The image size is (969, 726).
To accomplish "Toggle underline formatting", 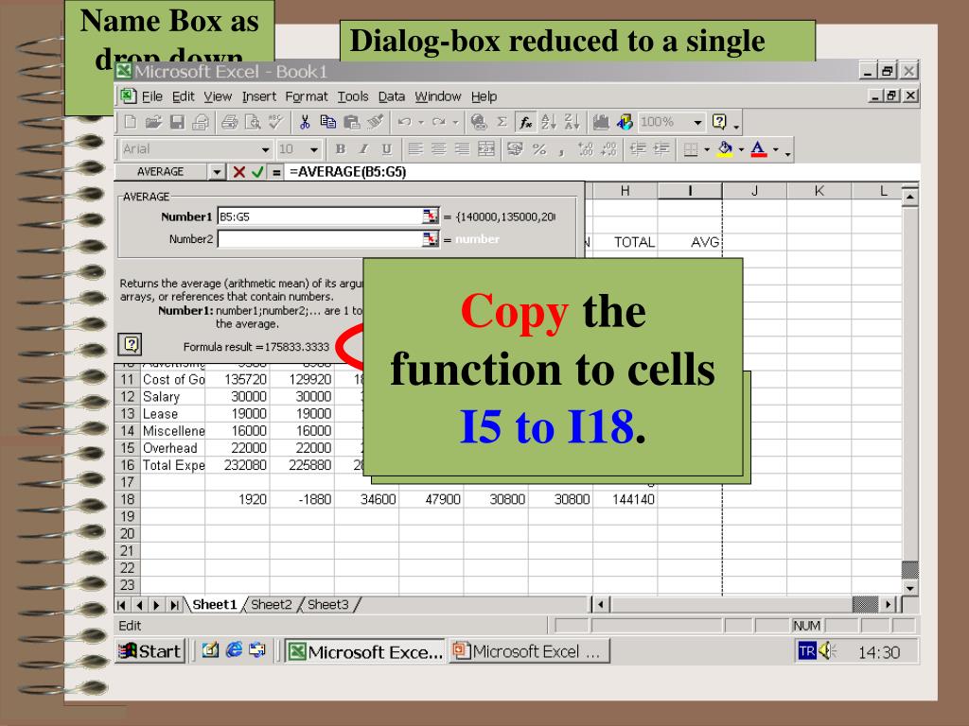I will 386,149.
